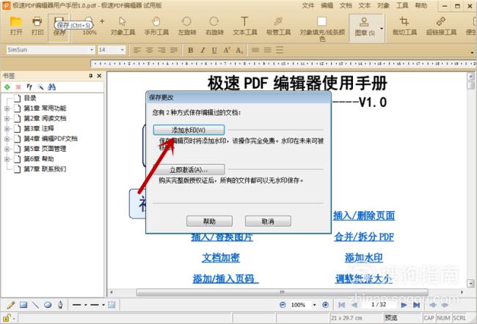Open the 对象 menu

383,5
